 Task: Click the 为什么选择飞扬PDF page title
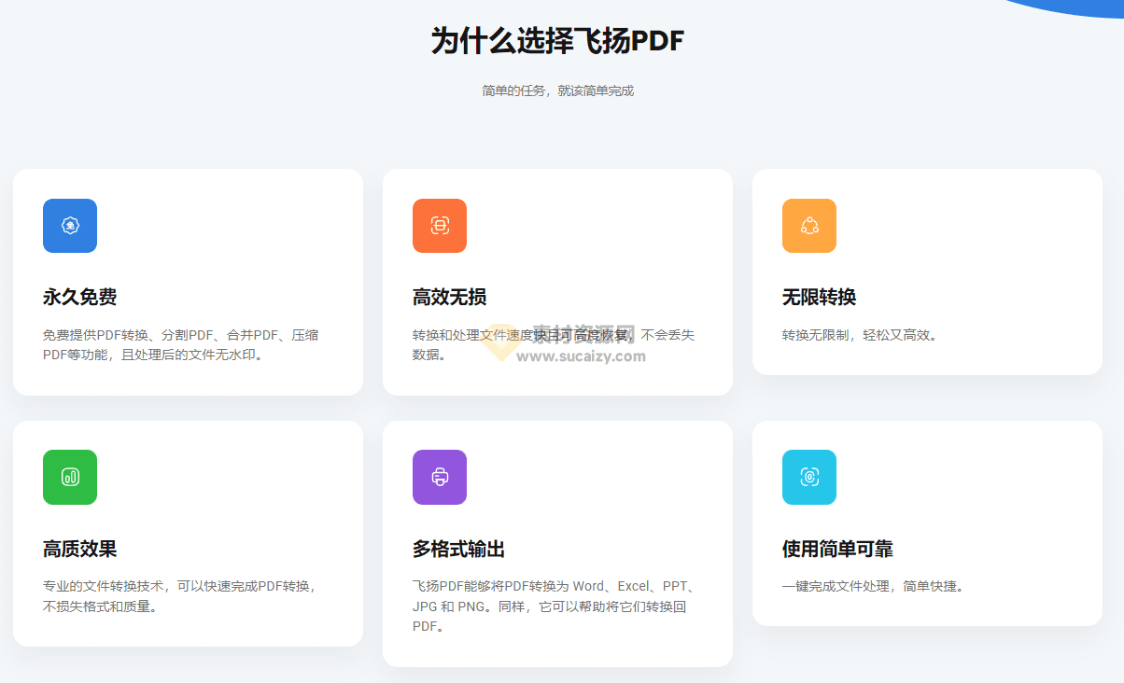point(556,40)
